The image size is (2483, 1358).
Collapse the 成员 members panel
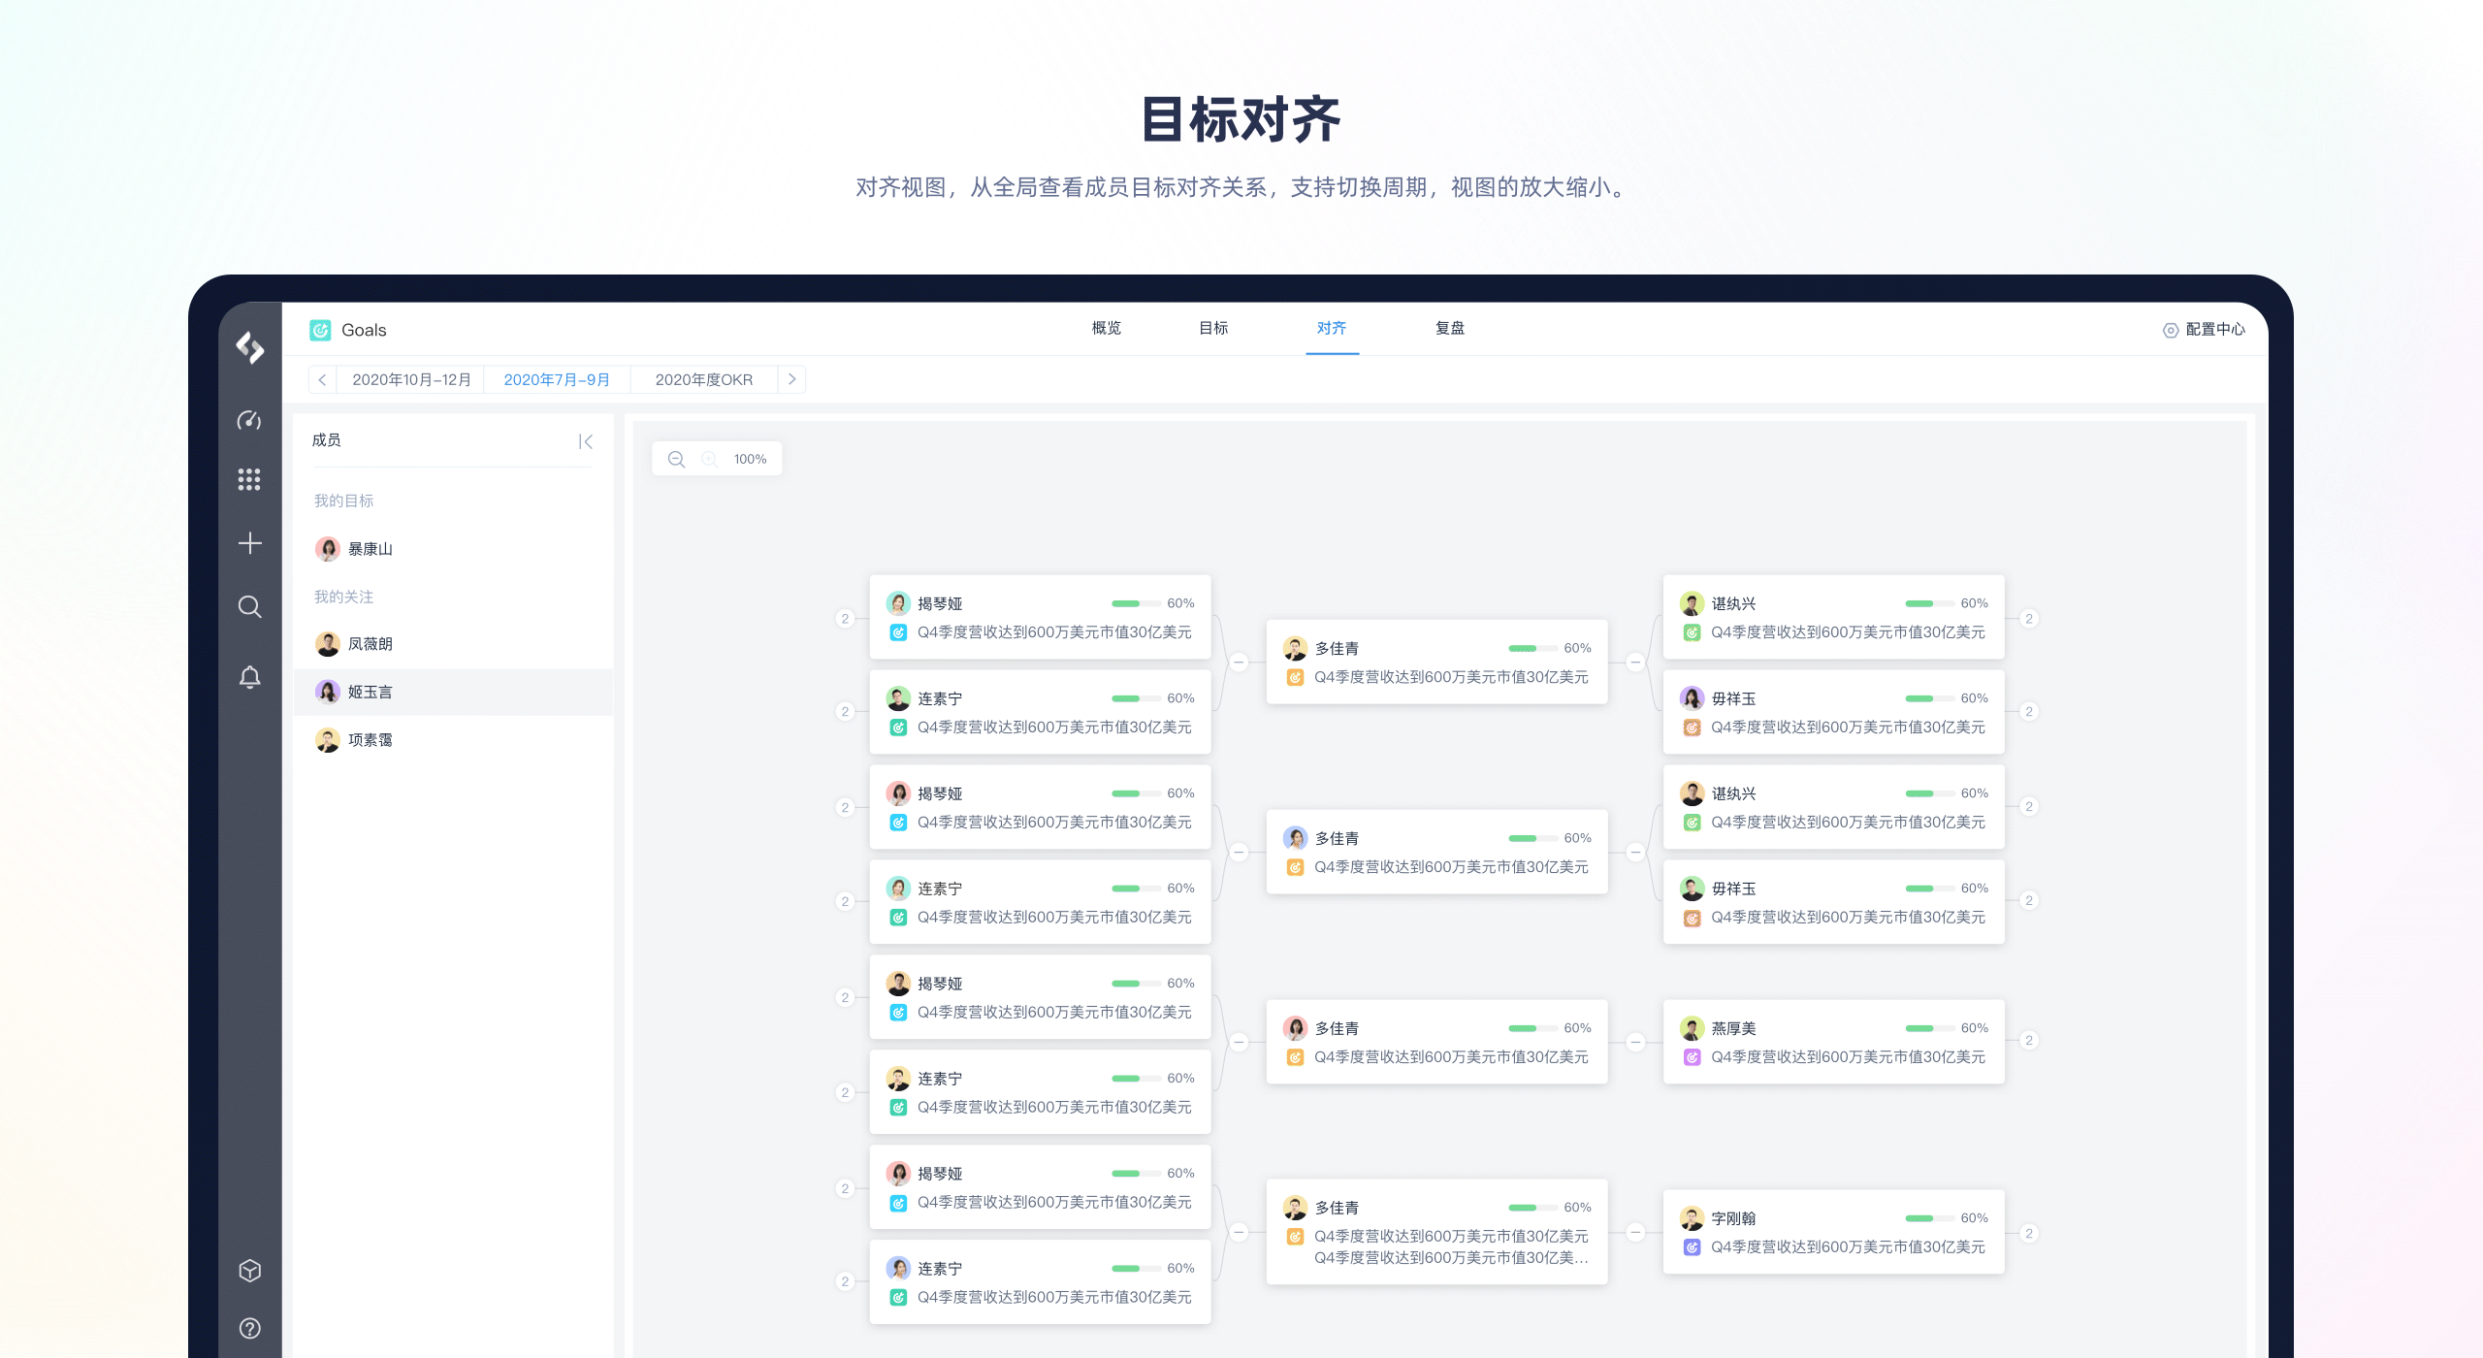point(585,441)
